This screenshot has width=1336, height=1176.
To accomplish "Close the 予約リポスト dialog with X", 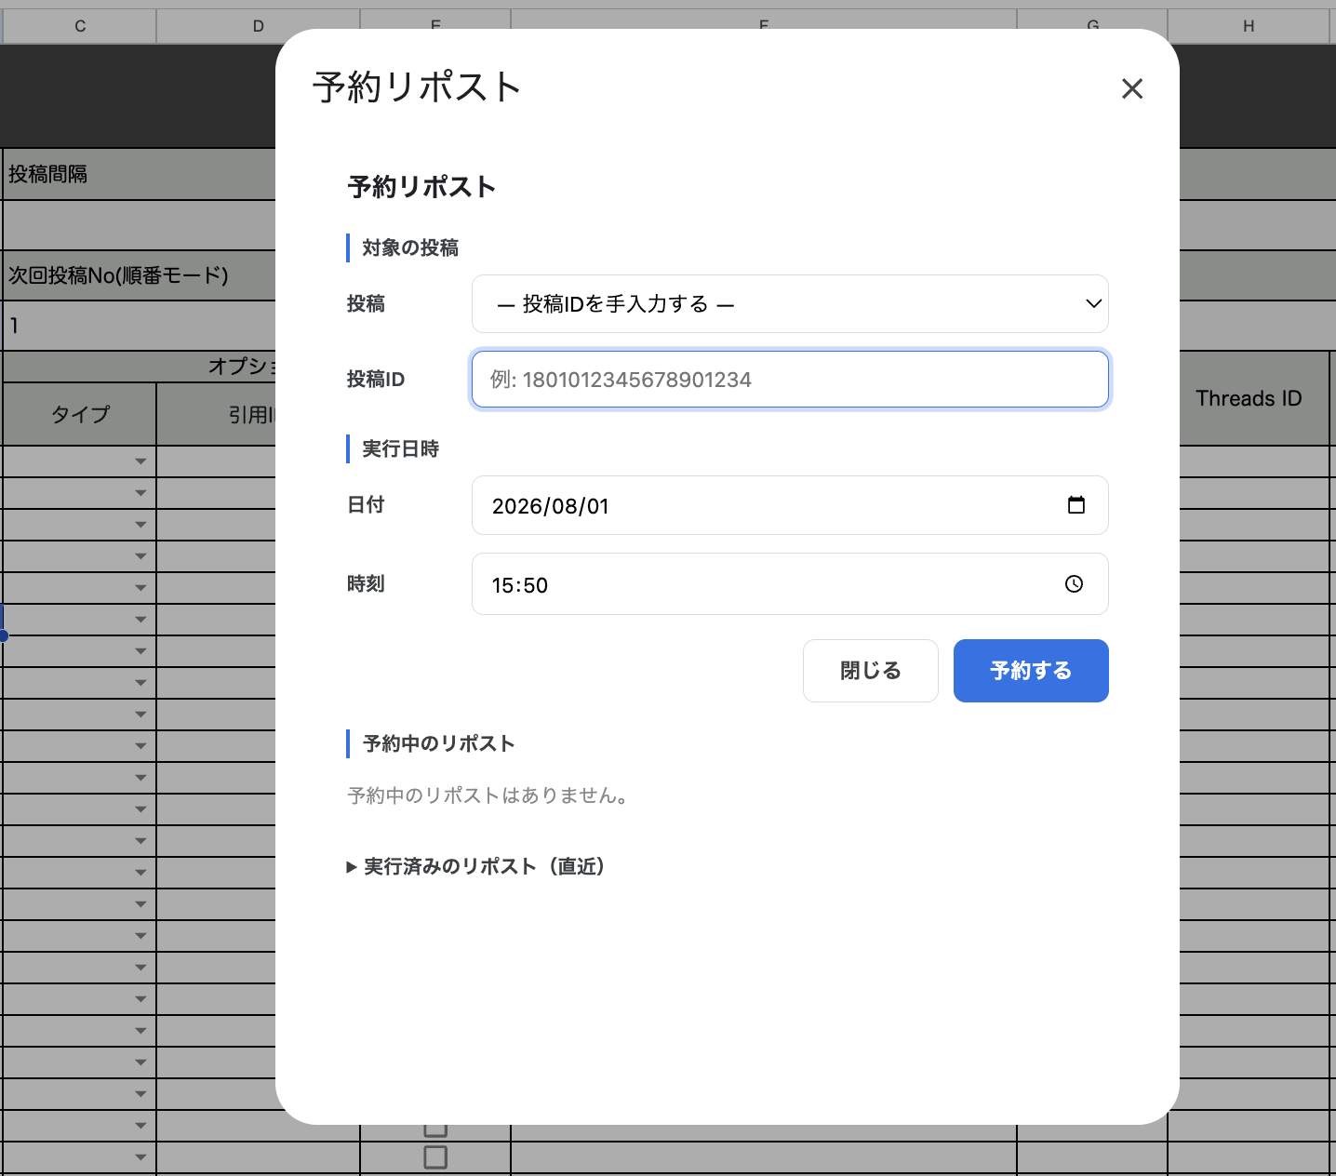I will tap(1131, 88).
